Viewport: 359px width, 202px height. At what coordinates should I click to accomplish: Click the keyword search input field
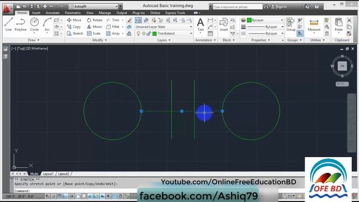238,7
